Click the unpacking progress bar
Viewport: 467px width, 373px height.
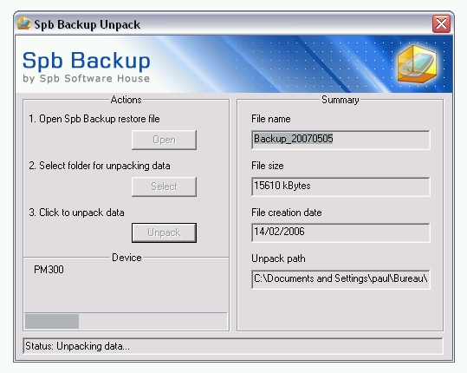pyautogui.click(x=126, y=321)
